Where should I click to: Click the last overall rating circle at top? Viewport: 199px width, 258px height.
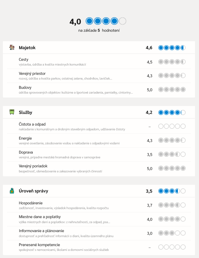(122, 21)
